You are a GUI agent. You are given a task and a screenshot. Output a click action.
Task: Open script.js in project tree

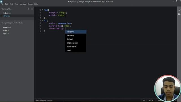6,30
